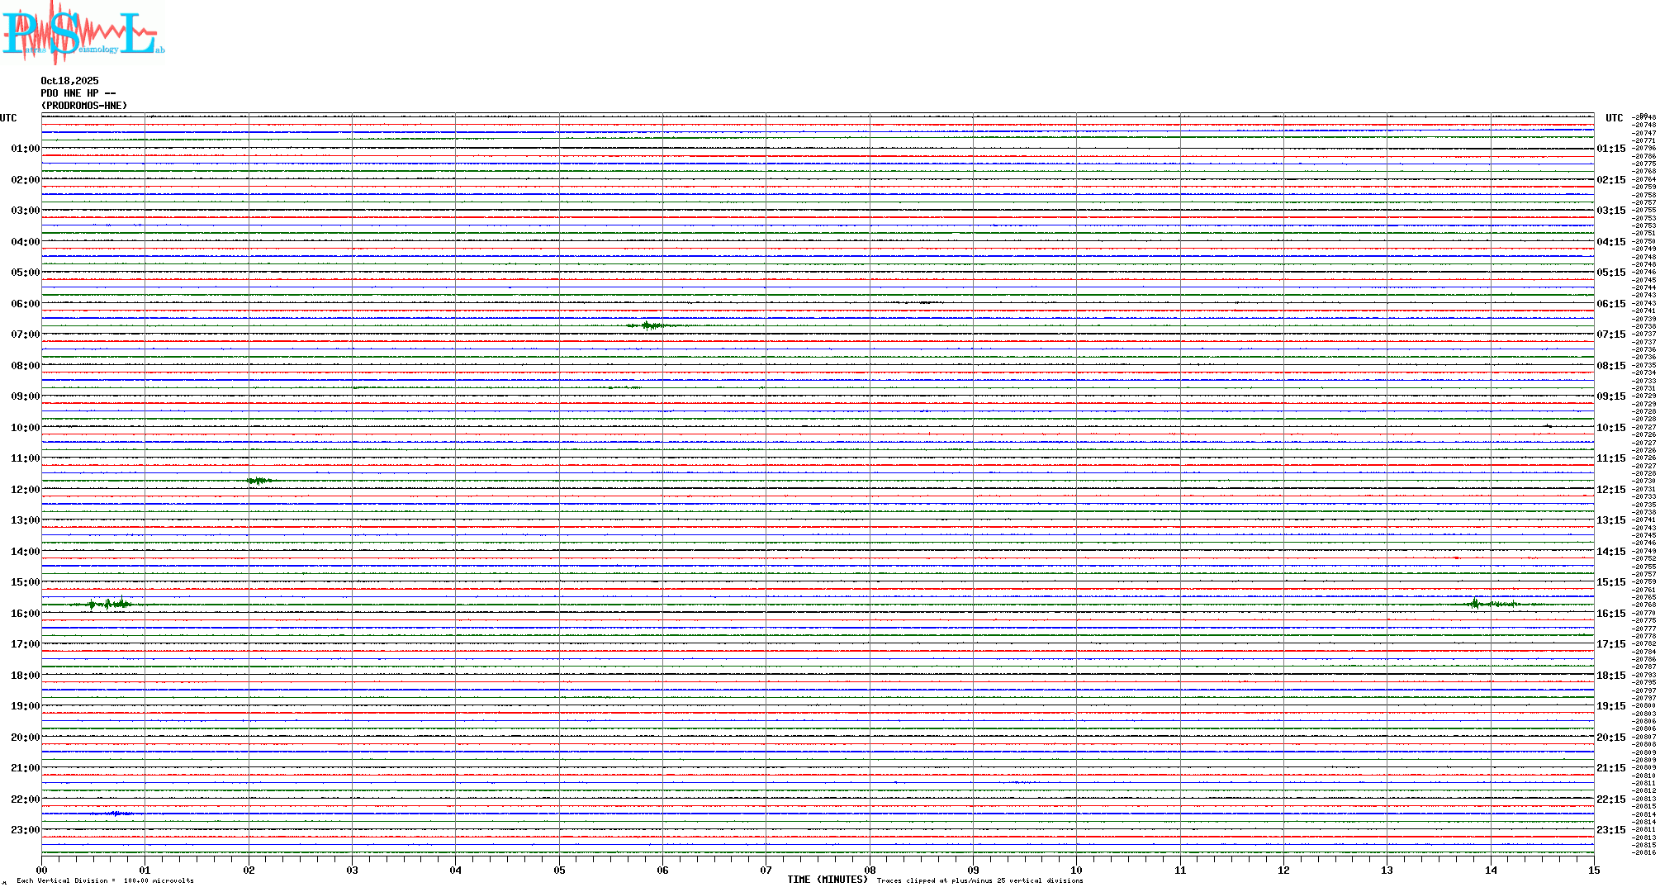Click the Each Vertical Division scale note
Image resolution: width=1660 pixels, height=892 pixels.
[x=105, y=880]
